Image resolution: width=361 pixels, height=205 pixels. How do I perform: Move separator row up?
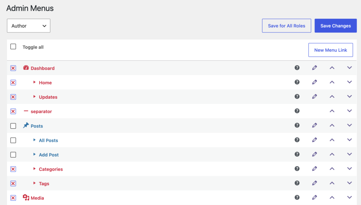[x=332, y=111]
